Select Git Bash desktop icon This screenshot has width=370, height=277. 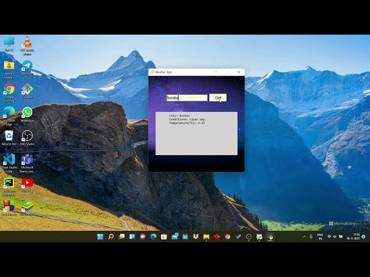click(x=27, y=91)
